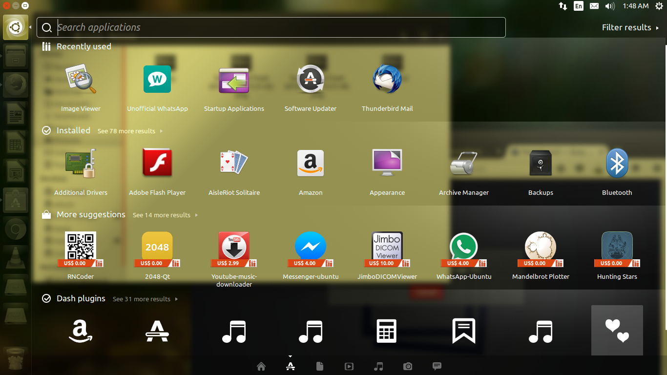Click the Ubuntu Dash launcher button

pos(16,27)
